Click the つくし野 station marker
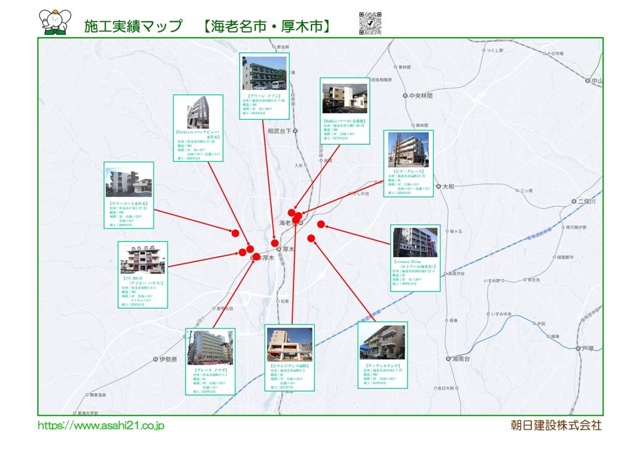The width and height of the screenshot is (642, 454). click(483, 50)
